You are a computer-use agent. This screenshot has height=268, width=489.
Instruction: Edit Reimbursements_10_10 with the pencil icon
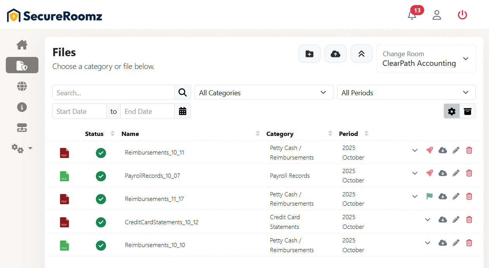pos(456,243)
